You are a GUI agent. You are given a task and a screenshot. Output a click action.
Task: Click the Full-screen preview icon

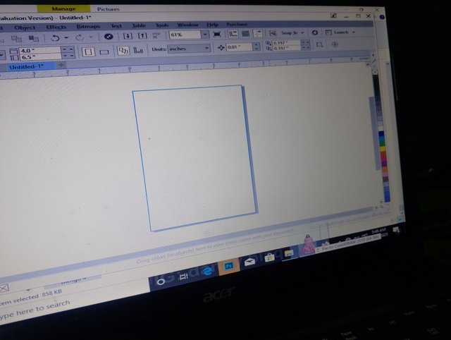coord(217,35)
